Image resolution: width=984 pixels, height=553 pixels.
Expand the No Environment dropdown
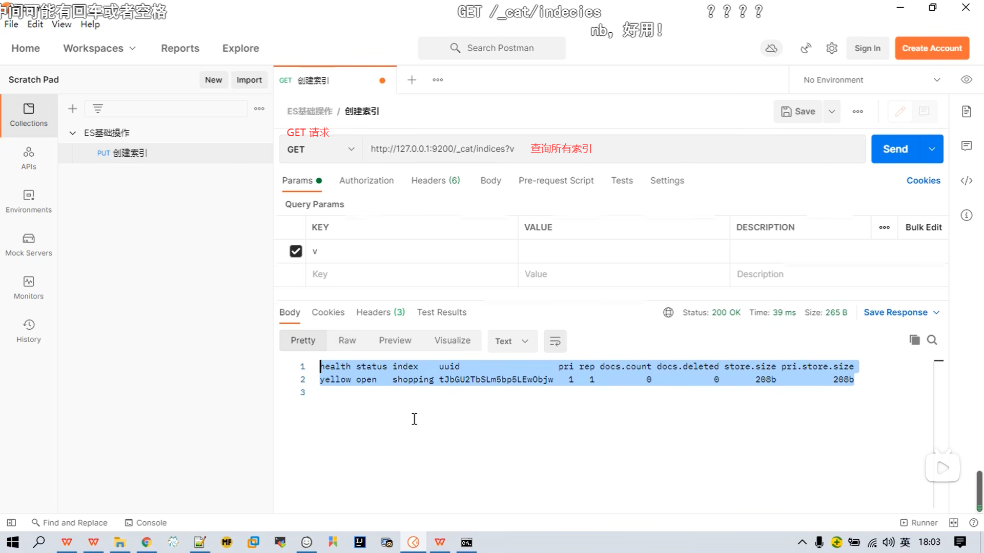pos(871,80)
